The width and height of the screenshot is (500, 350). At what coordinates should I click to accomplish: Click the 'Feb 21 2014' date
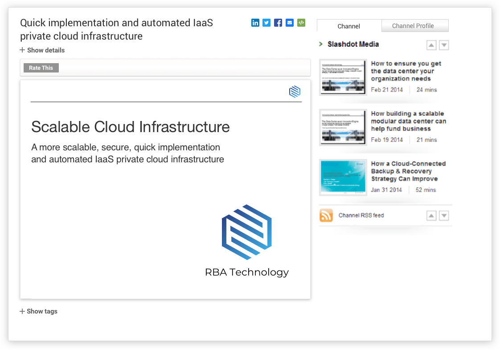[x=387, y=90]
